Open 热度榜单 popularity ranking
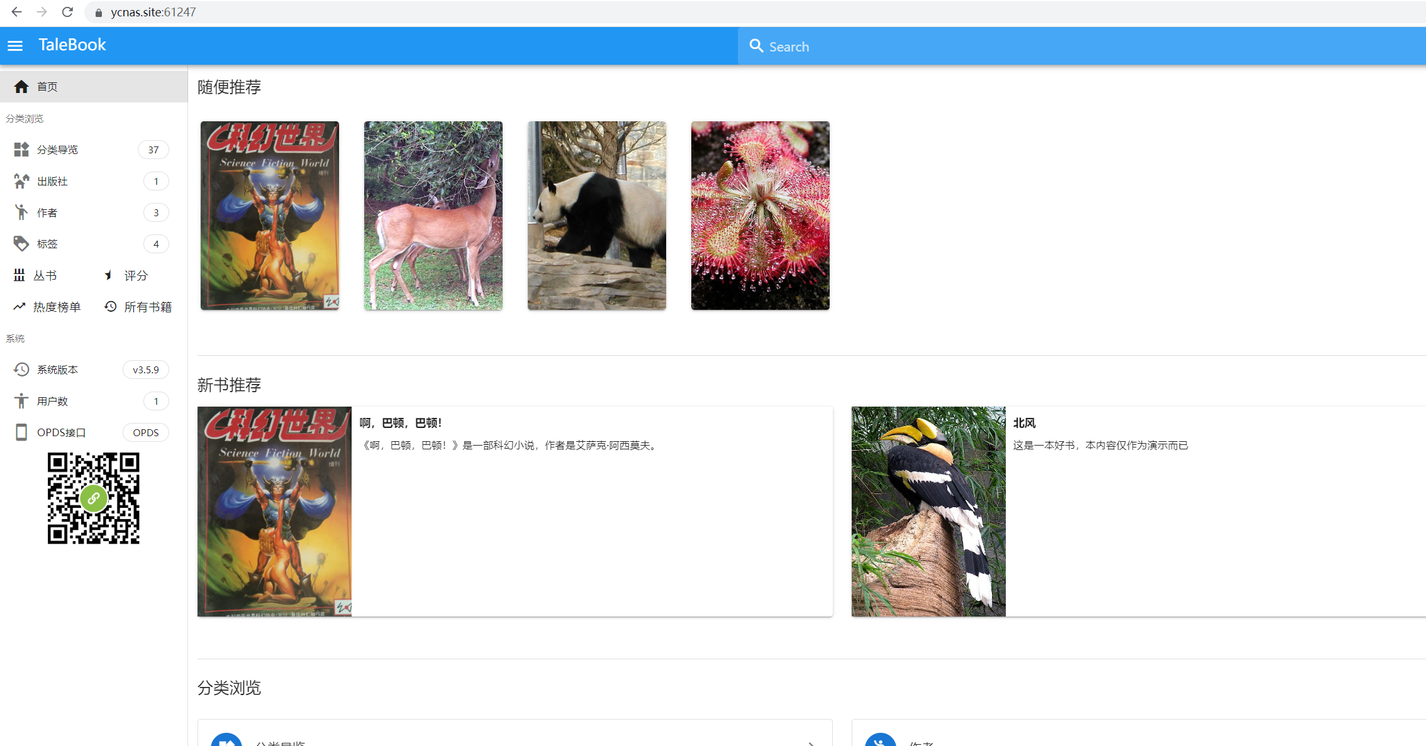The width and height of the screenshot is (1426, 746). 56,307
